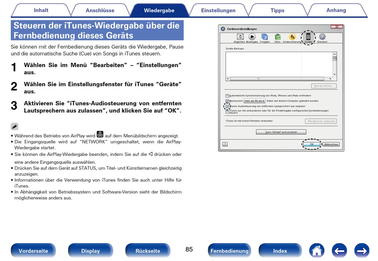Open the Store preferences pane

point(277,38)
